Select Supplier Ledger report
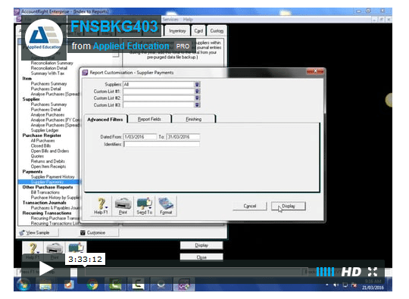 tap(45, 130)
